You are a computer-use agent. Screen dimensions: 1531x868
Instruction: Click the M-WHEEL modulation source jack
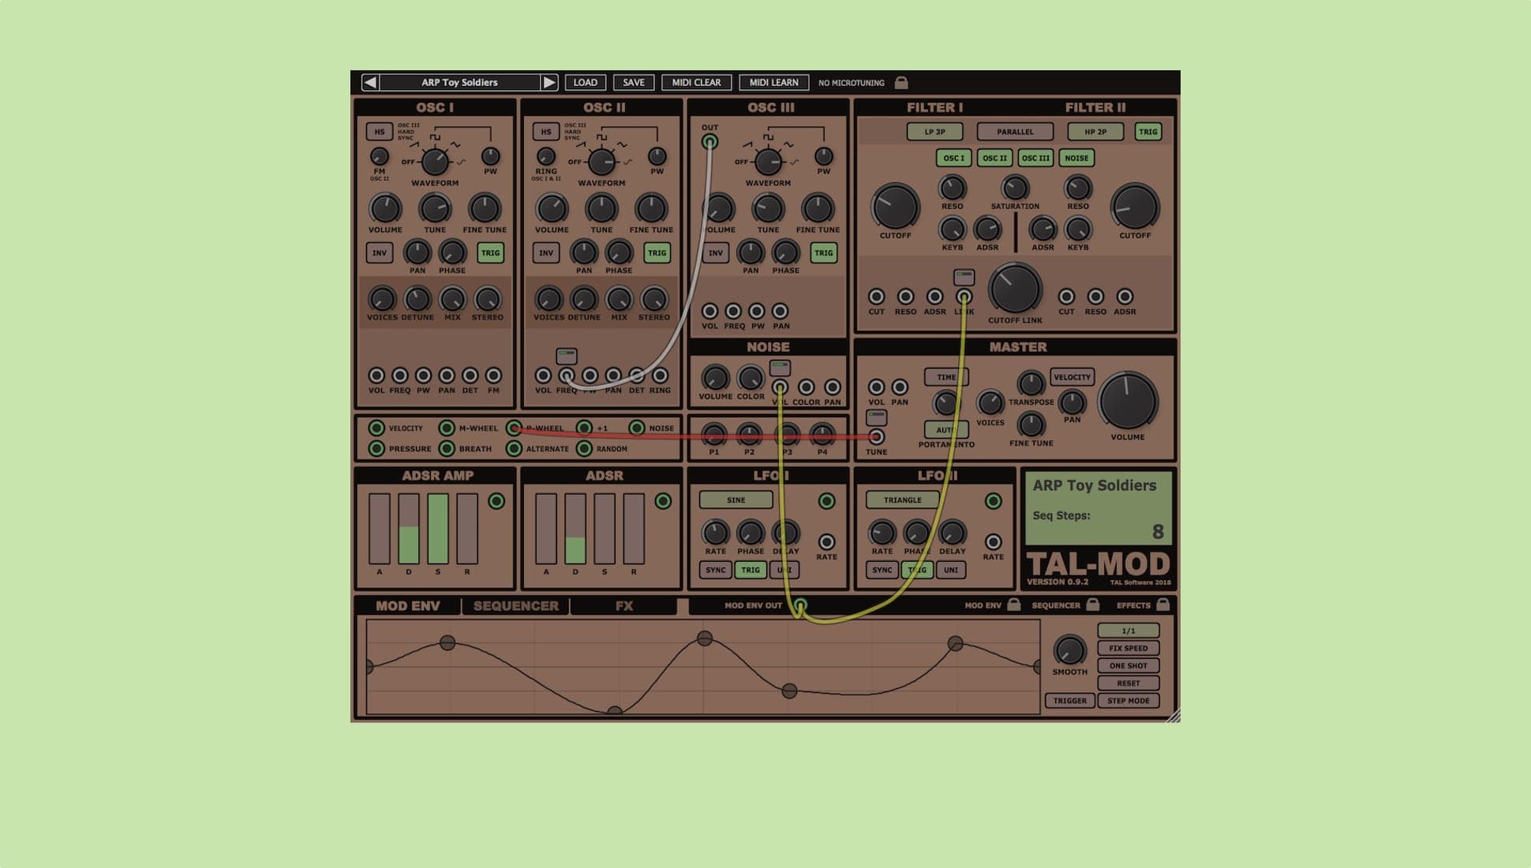pos(447,428)
